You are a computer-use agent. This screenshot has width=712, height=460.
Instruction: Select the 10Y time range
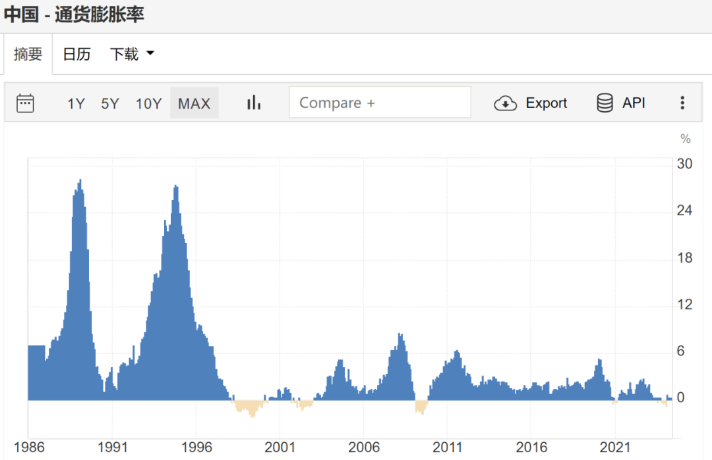coord(148,103)
